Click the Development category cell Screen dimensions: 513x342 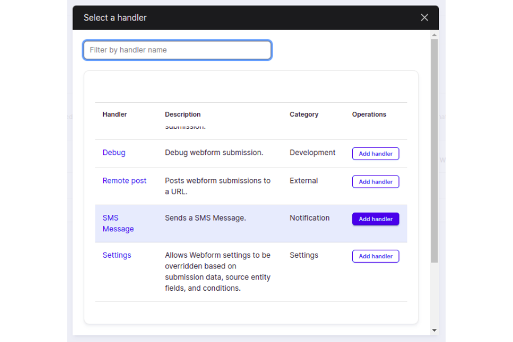[x=312, y=153]
